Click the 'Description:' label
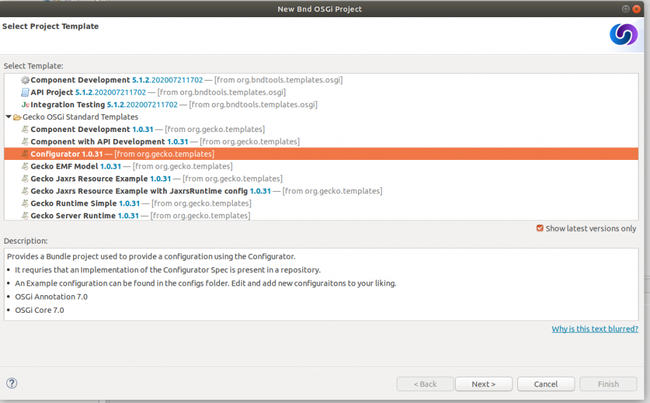Screen dimensions: 650x403 tap(25, 241)
